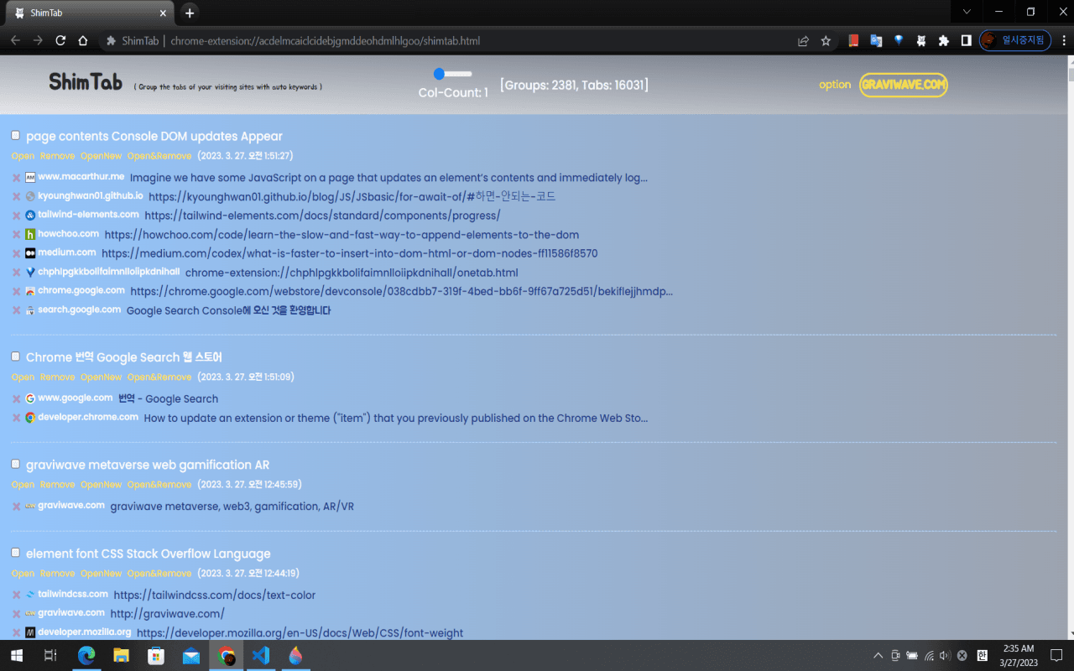The width and height of the screenshot is (1074, 671).
Task: Switch to the ShimTab browser tab
Action: point(84,13)
